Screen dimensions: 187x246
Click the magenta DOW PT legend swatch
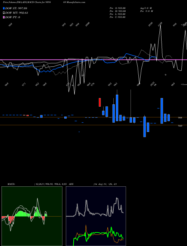click(4, 17)
